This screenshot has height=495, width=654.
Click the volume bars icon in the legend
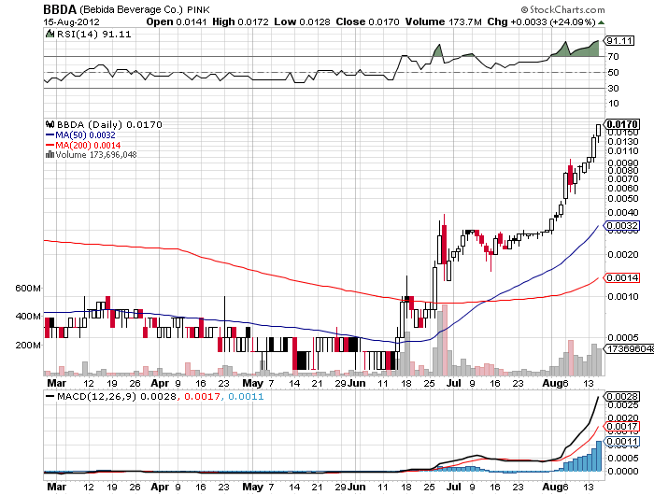tap(50, 154)
